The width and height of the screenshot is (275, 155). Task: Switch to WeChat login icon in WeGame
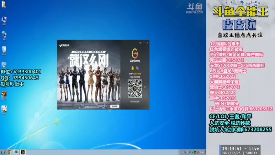137,68
